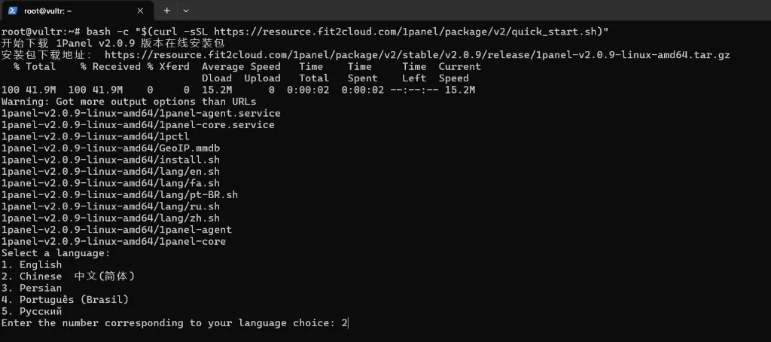Click the curl warning about output options
The height and width of the screenshot is (342, 771).
tap(128, 102)
